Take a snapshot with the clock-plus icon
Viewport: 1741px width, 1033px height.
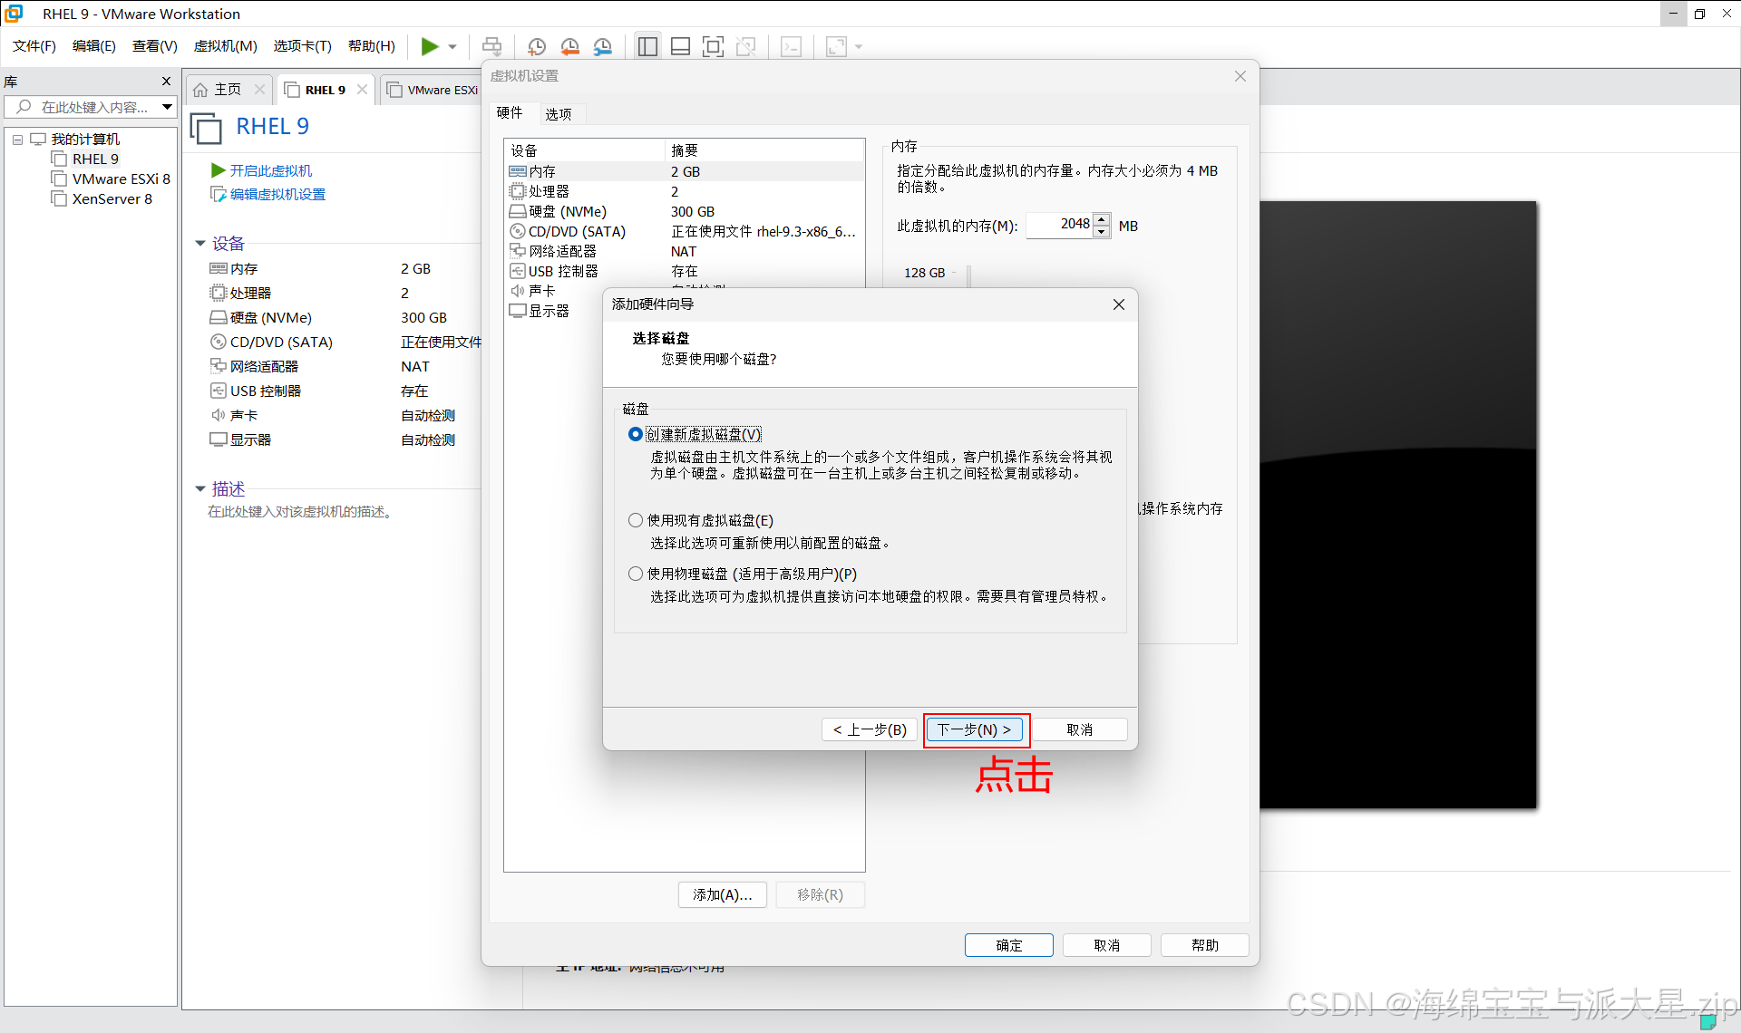(x=537, y=46)
